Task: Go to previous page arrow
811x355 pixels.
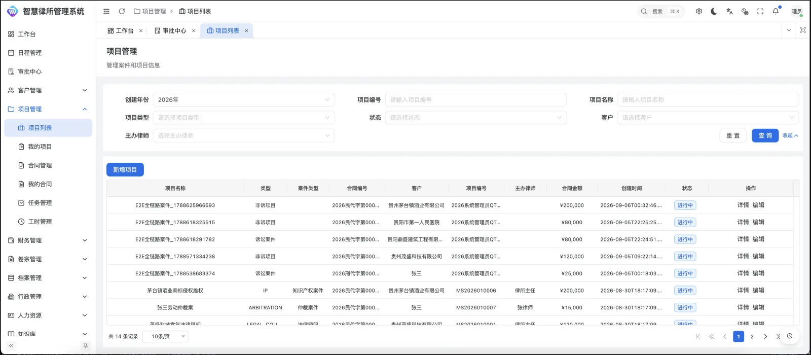Action: coord(725,336)
